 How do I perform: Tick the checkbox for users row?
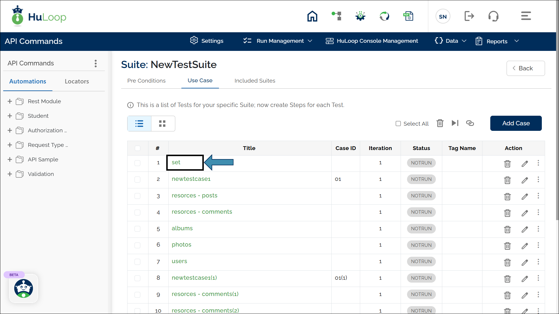coord(137,262)
